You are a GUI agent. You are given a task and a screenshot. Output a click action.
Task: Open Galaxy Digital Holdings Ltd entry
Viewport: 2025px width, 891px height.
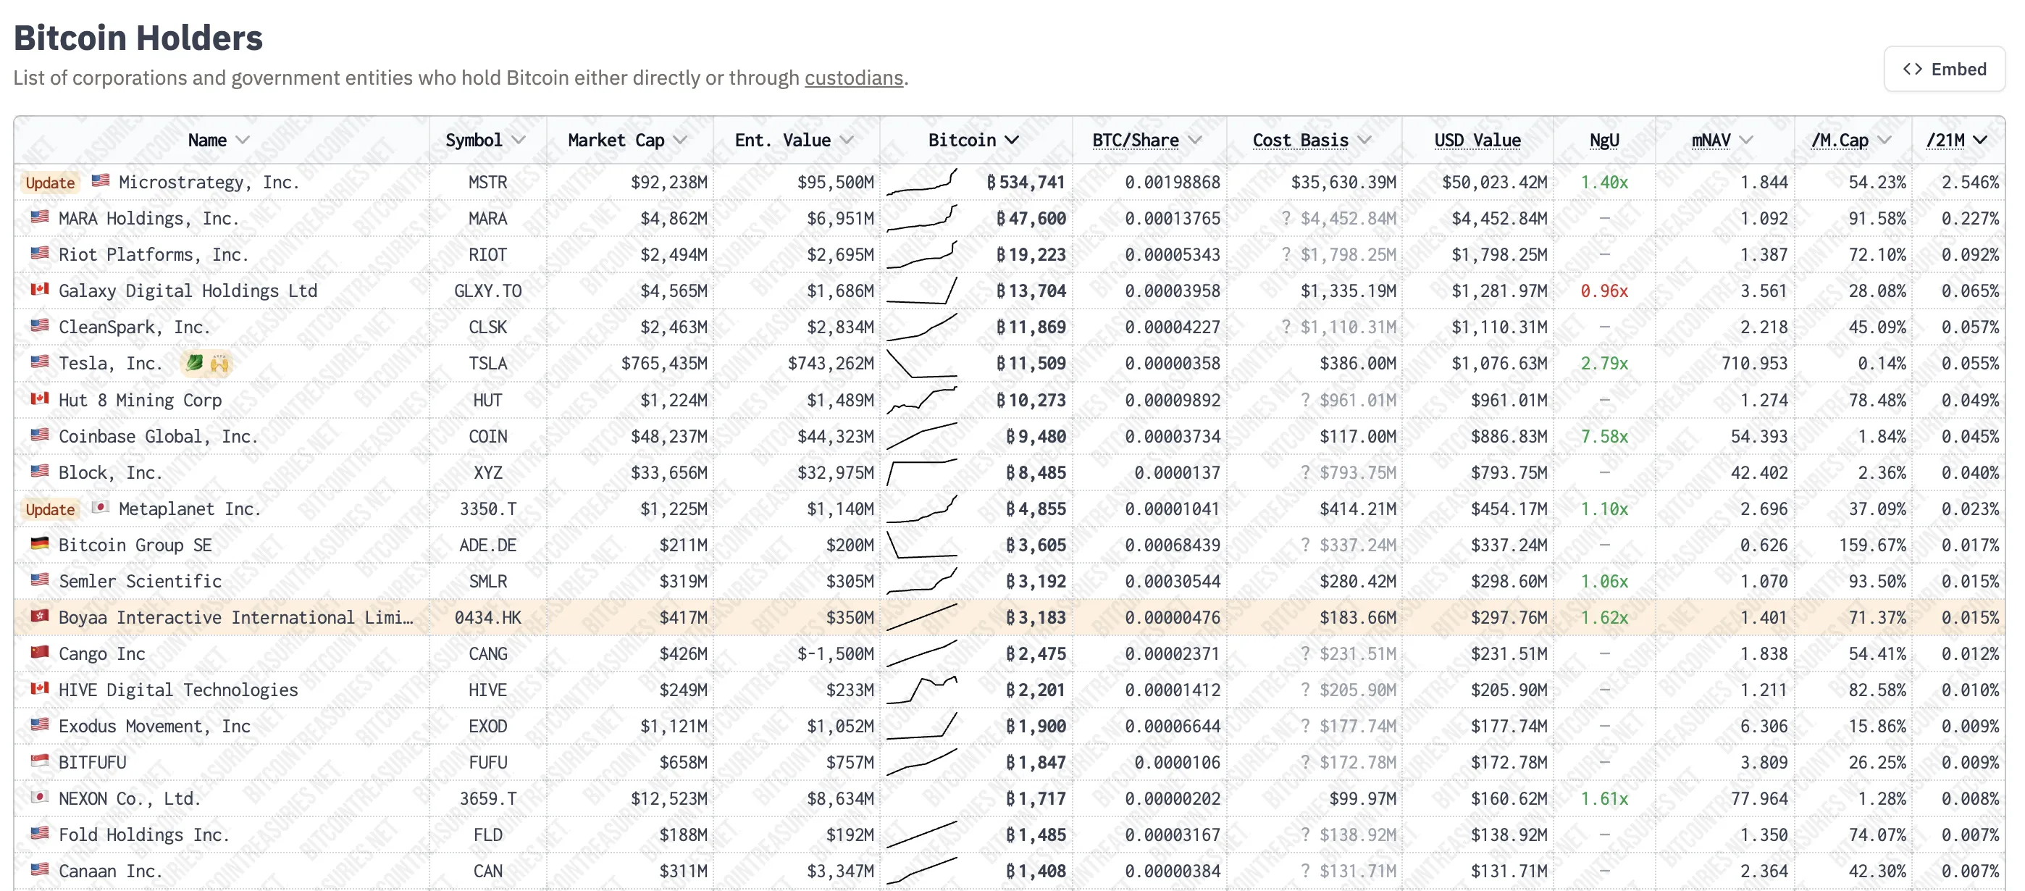188,291
